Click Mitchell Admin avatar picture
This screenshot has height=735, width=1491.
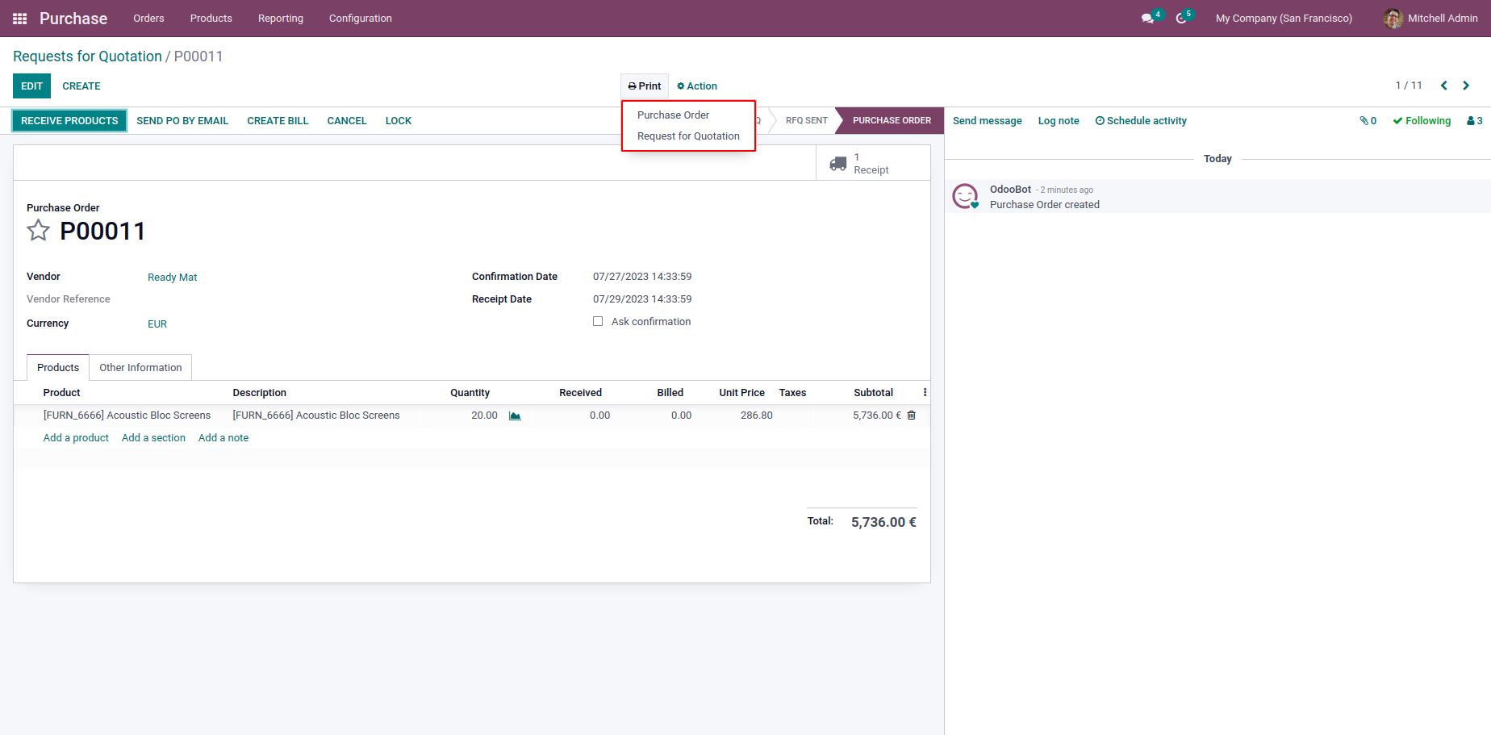[1393, 19]
